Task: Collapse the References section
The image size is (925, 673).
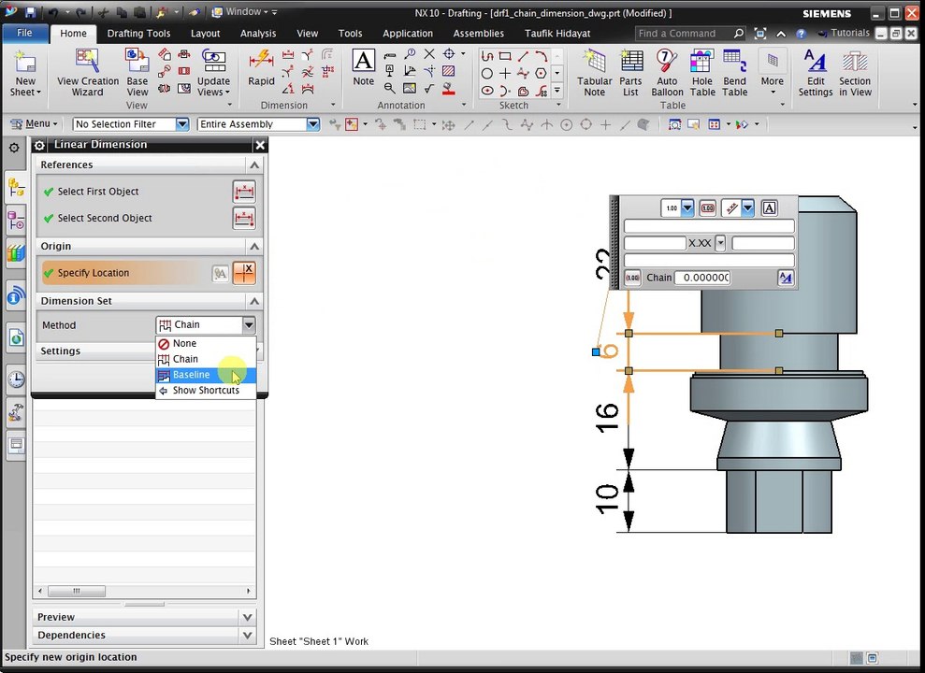Action: 254,165
